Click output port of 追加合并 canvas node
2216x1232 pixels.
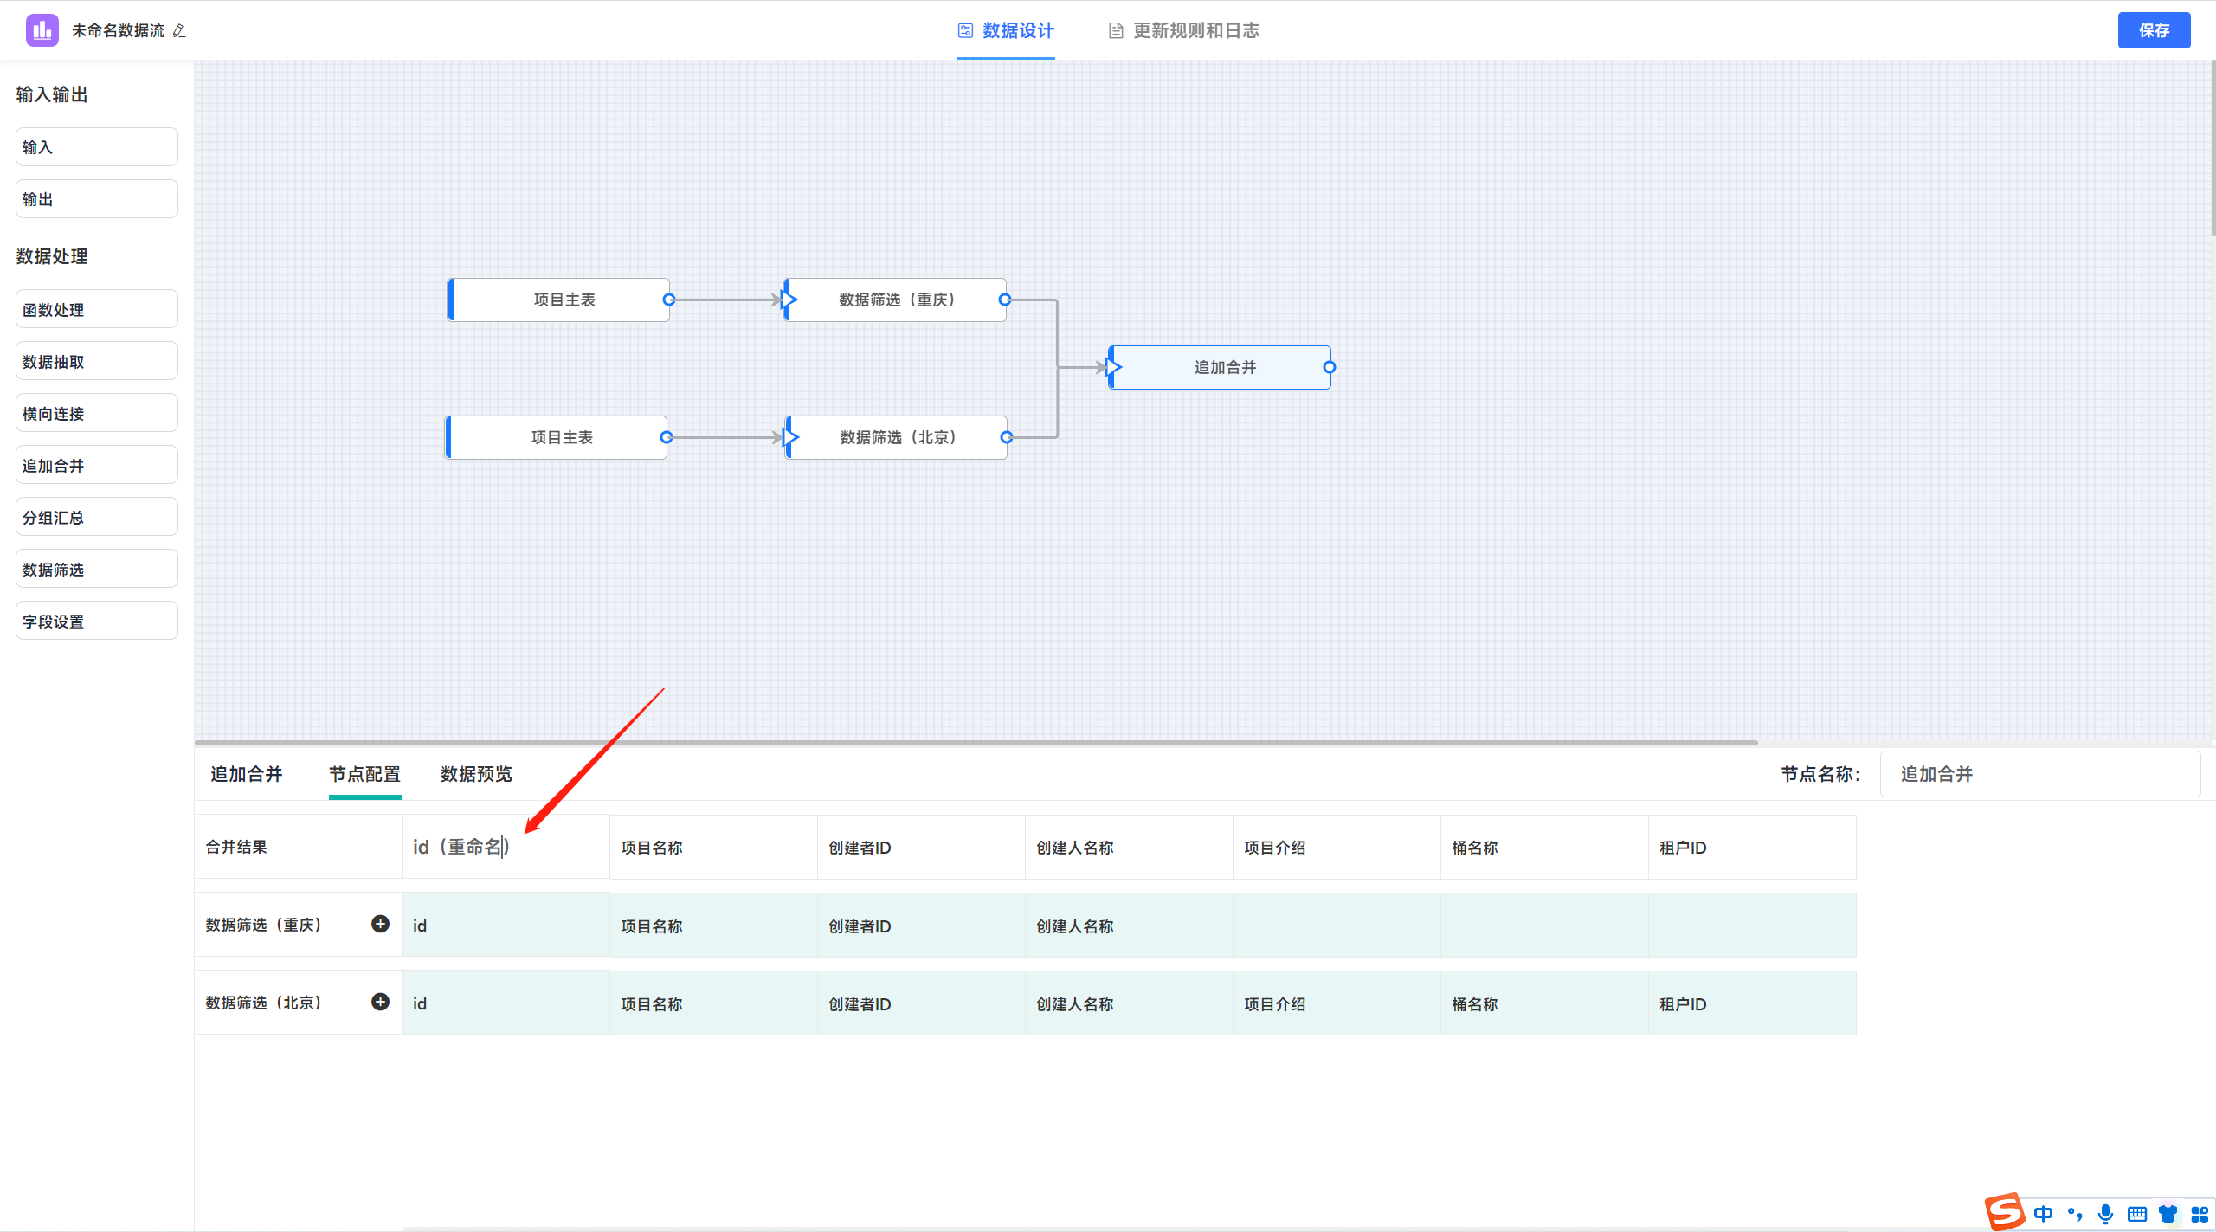(x=1330, y=367)
